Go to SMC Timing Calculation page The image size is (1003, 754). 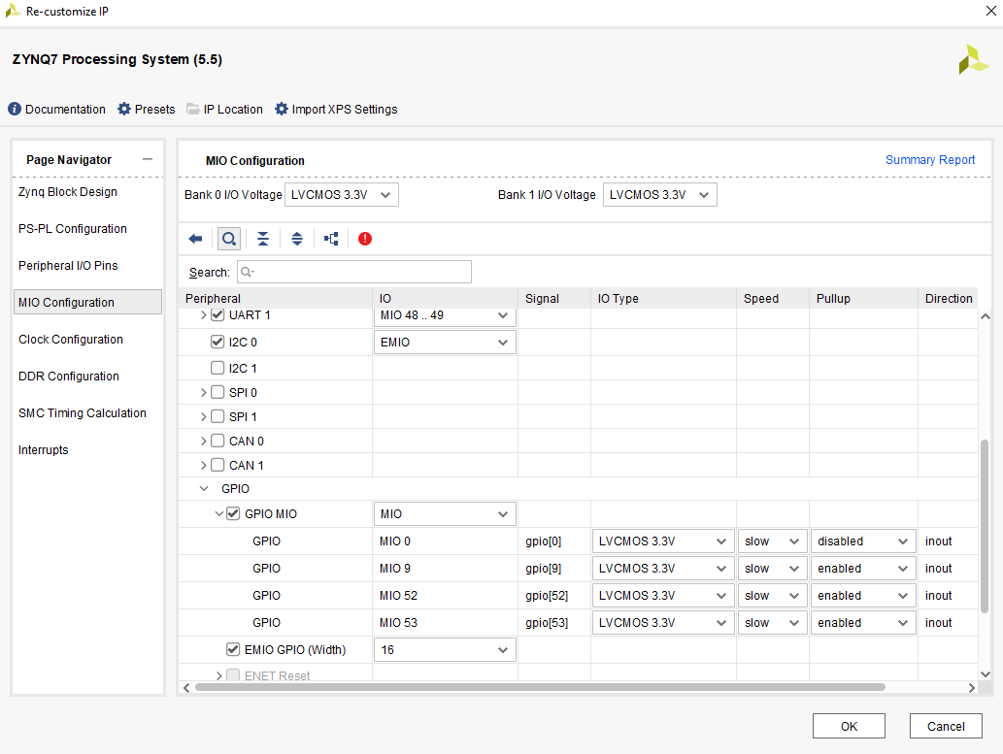82,413
